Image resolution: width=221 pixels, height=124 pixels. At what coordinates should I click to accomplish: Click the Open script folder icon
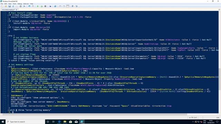pos(6,6)
